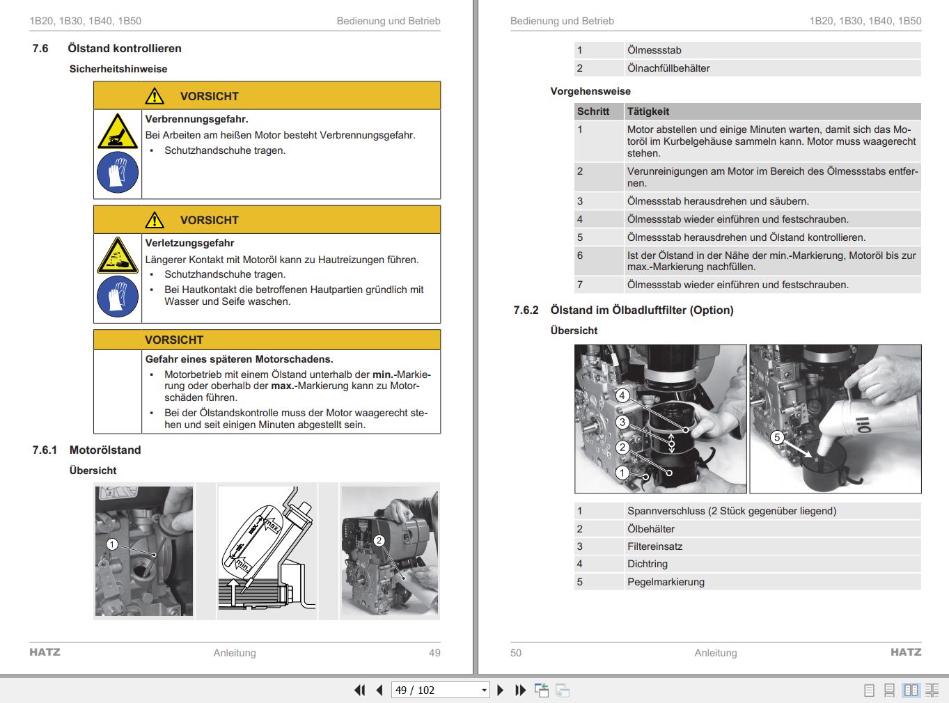This screenshot has height=703, width=949.
Task: Click the burn hazard warning symbol
Action: pyautogui.click(x=117, y=132)
